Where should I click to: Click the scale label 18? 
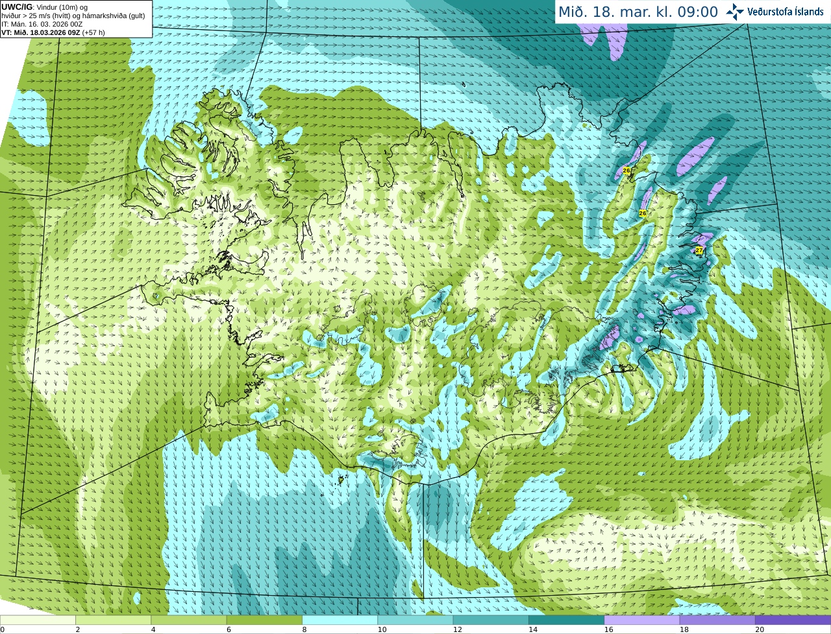click(x=684, y=629)
